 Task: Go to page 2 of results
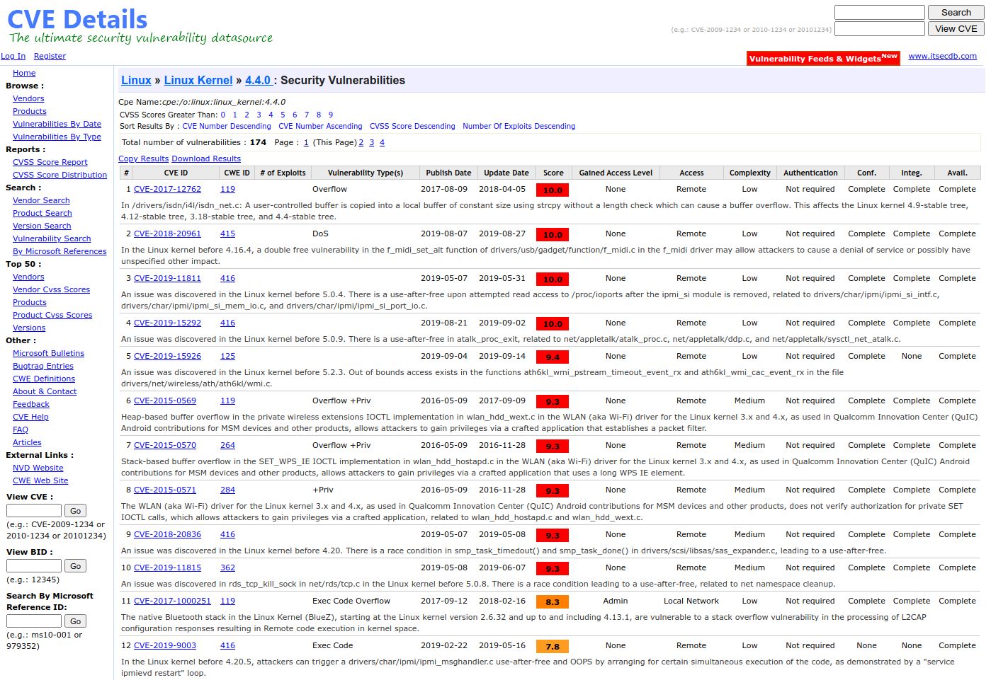pos(361,142)
